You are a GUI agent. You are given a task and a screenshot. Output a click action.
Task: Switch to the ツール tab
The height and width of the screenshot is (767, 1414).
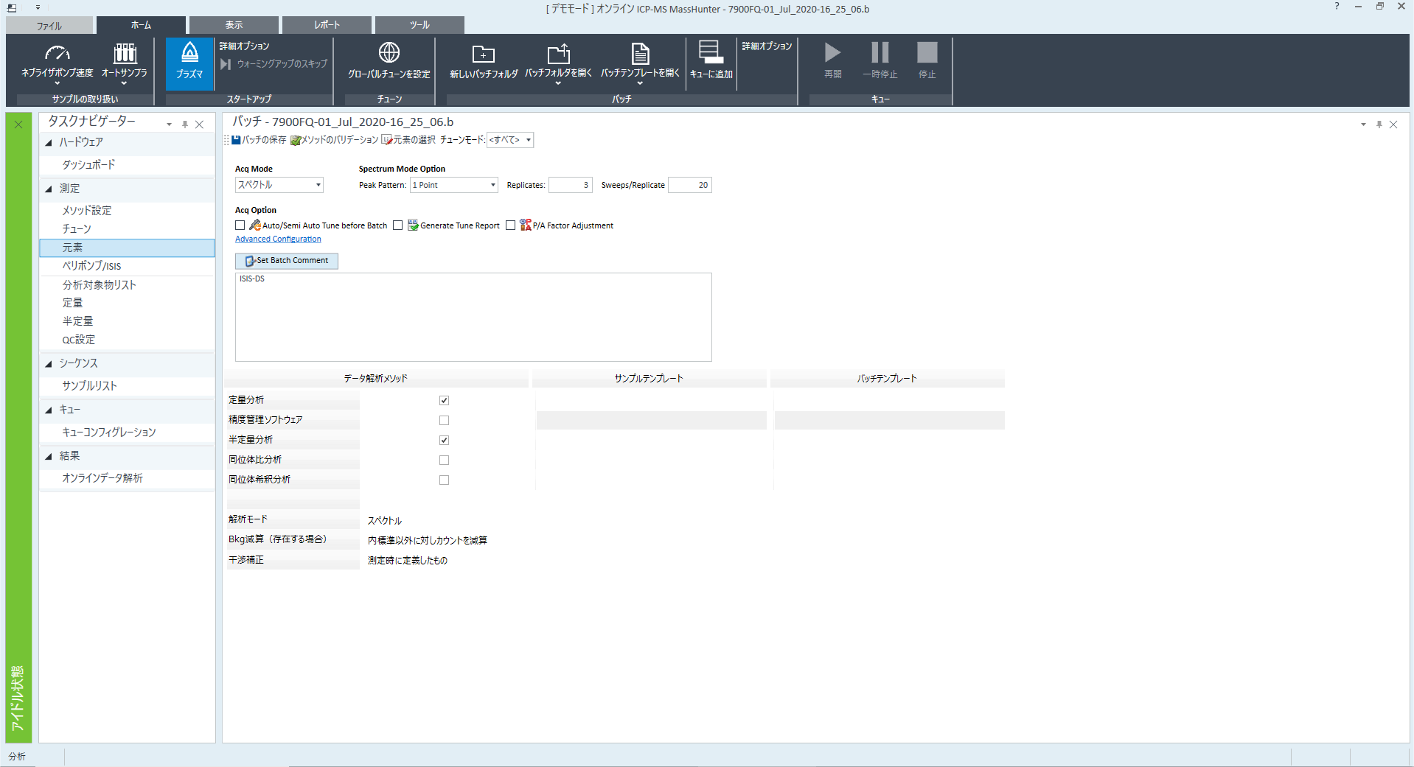click(x=419, y=25)
